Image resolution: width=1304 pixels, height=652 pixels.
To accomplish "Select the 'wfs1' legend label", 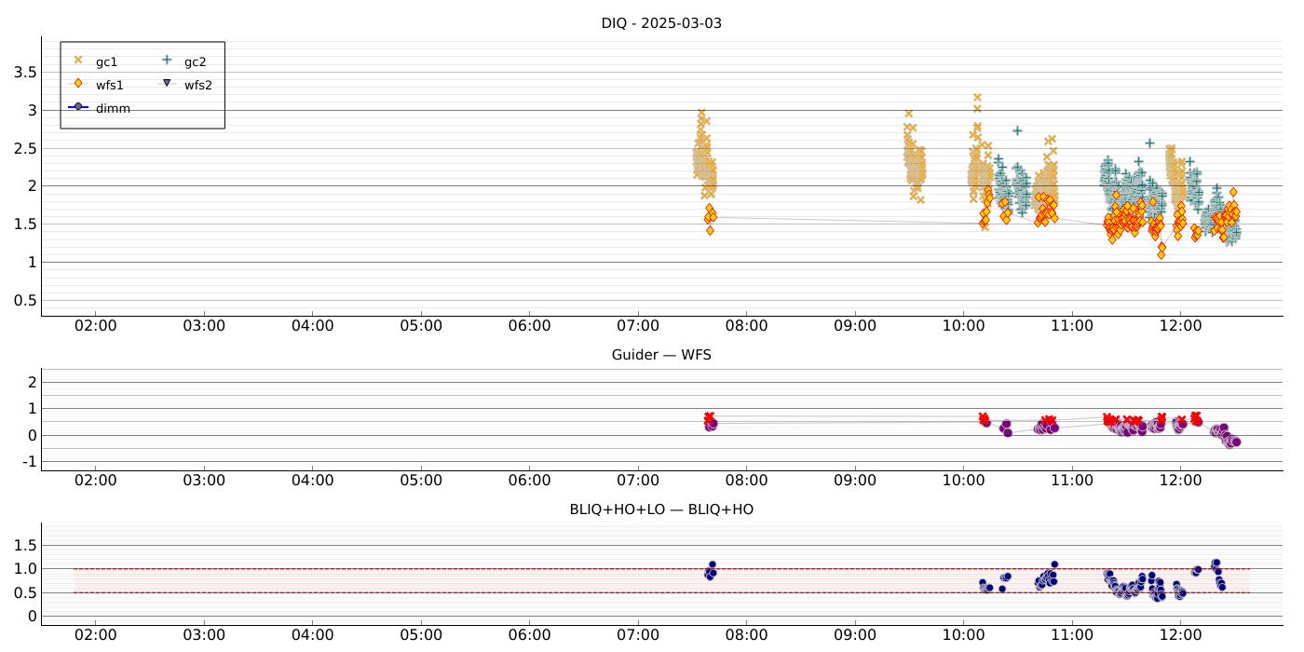I will [109, 85].
